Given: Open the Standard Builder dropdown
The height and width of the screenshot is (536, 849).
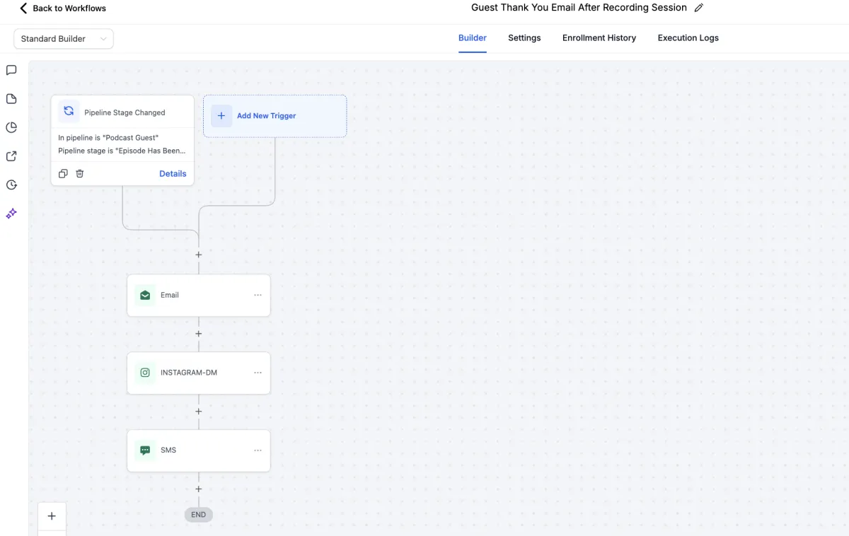Looking at the screenshot, I should point(63,39).
